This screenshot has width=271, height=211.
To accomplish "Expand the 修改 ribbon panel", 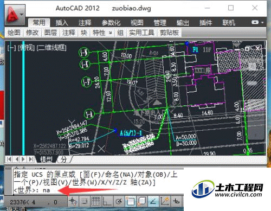I will coord(32,33).
